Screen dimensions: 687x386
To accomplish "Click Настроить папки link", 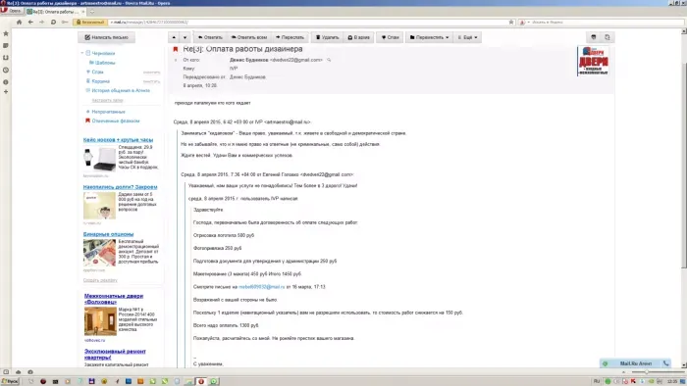I will [107, 100].
